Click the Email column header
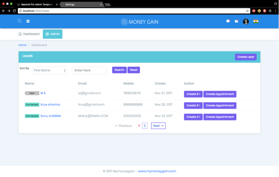 click(x=82, y=83)
